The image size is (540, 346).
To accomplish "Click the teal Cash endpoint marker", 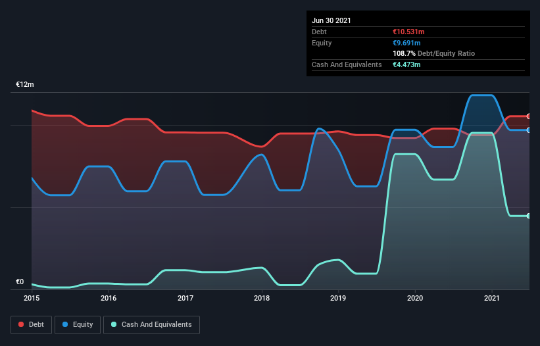I will coord(529,216).
